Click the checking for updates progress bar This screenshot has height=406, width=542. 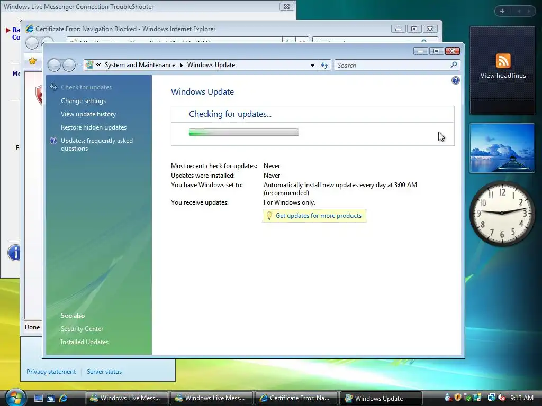[243, 132]
